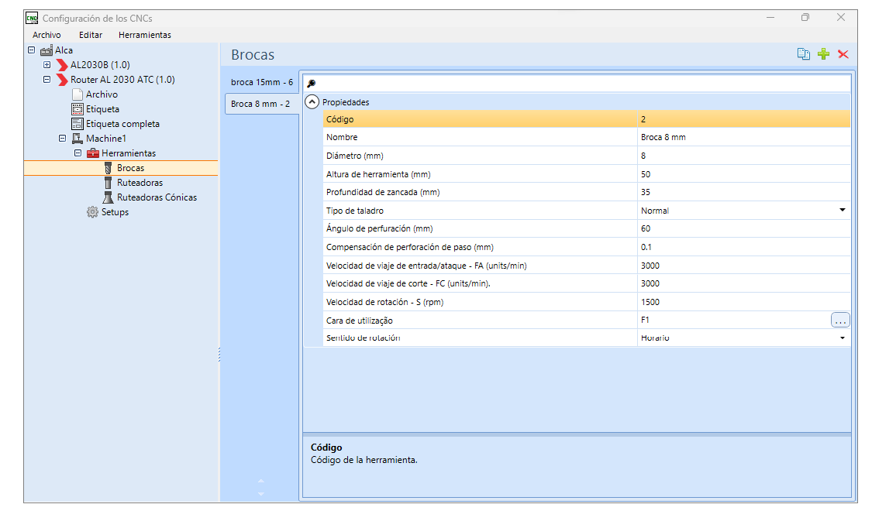Open the Tipo de taladro dropdown

point(842,211)
